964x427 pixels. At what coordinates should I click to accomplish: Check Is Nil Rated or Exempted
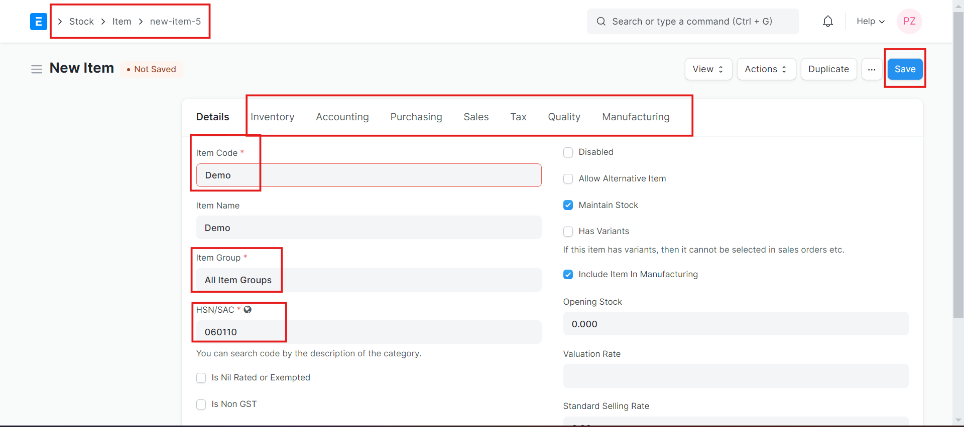pos(201,378)
